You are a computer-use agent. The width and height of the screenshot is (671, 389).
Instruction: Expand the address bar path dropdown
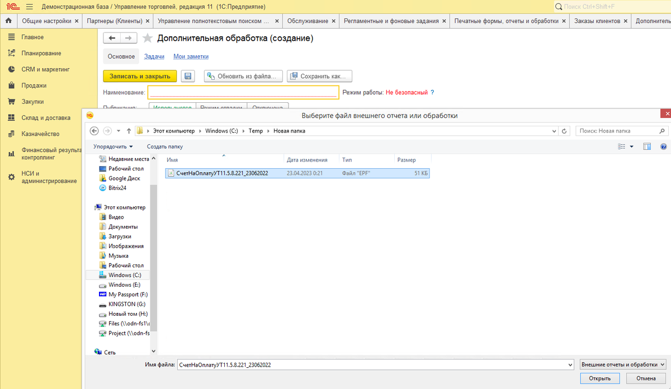point(554,131)
